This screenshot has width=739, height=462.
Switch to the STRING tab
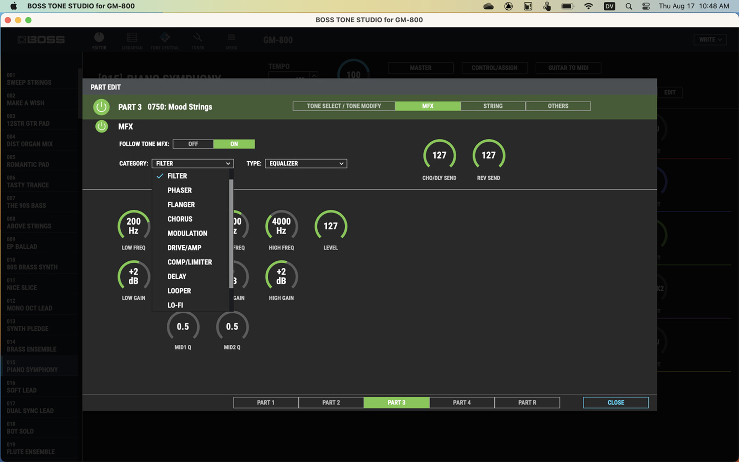point(493,106)
